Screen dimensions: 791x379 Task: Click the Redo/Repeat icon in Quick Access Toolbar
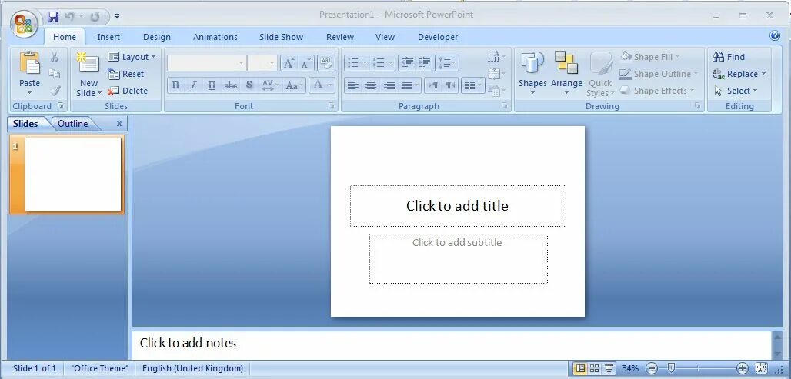click(x=95, y=17)
